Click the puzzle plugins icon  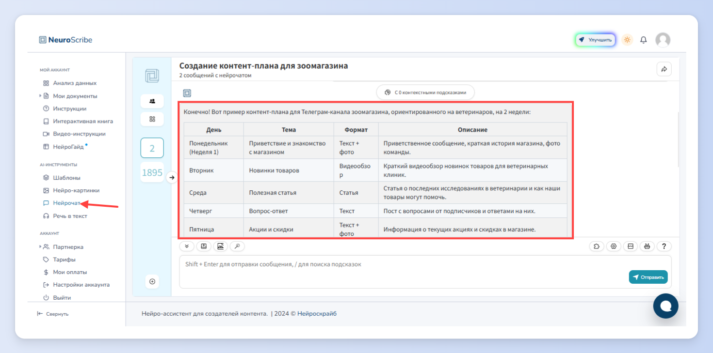pyautogui.click(x=597, y=246)
